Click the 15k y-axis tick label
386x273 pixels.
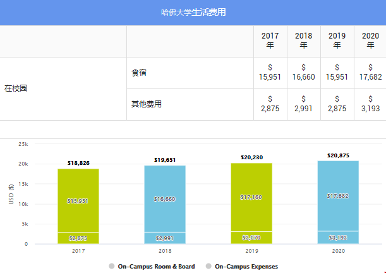(23, 184)
